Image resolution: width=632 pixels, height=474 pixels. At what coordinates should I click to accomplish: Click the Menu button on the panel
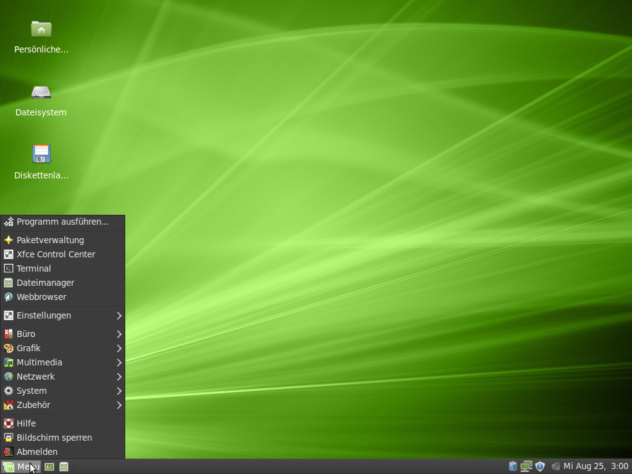point(22,467)
